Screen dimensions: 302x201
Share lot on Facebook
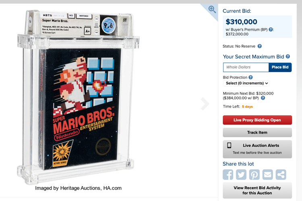228,174
